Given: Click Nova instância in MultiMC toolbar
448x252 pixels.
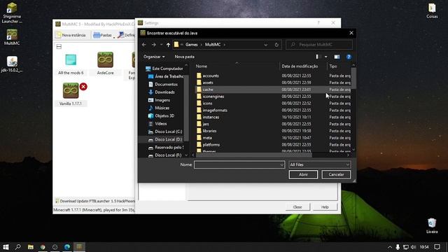Looking at the screenshot, I should (71, 35).
